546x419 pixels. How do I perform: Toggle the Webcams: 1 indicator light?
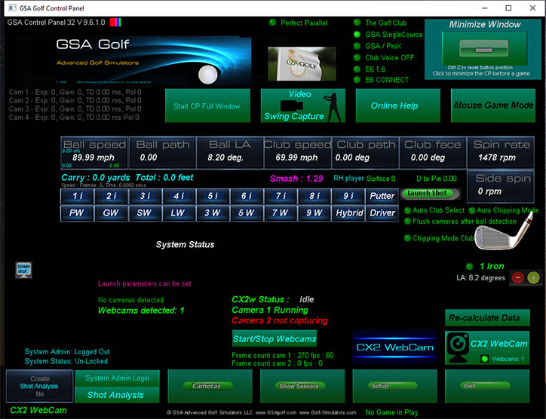[484, 359]
